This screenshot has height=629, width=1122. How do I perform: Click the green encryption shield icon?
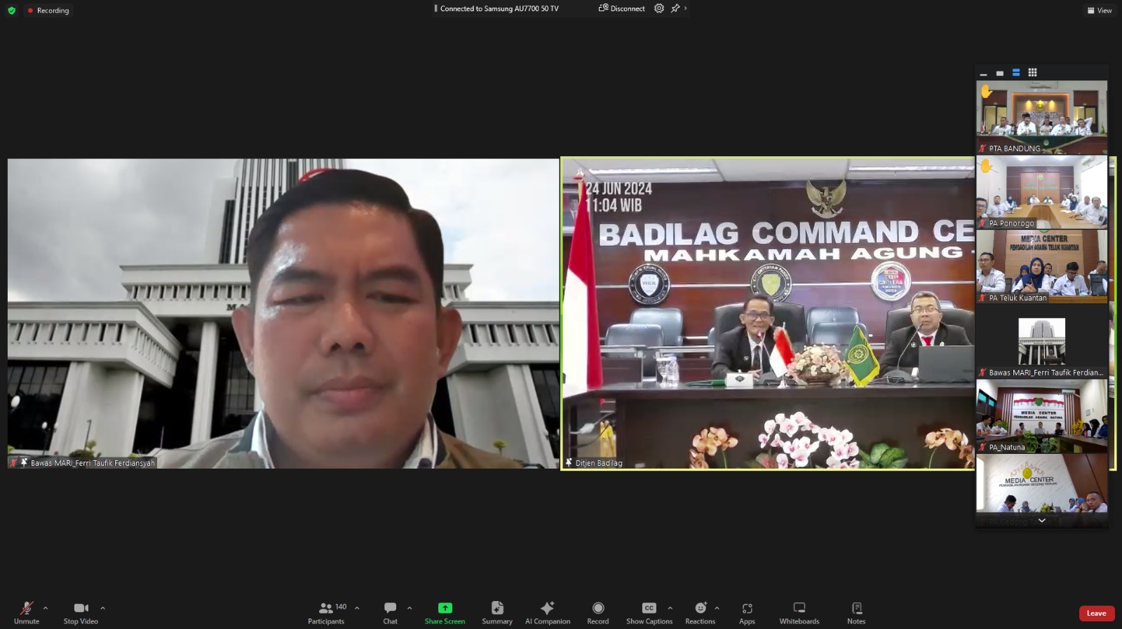pos(11,11)
